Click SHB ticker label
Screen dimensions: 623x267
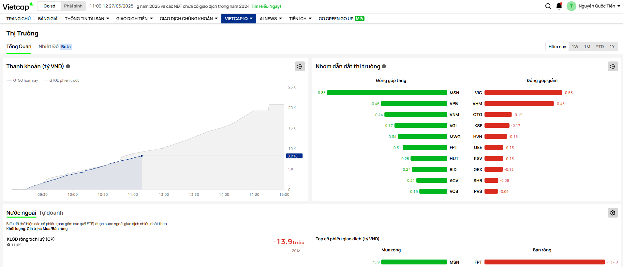click(x=478, y=180)
